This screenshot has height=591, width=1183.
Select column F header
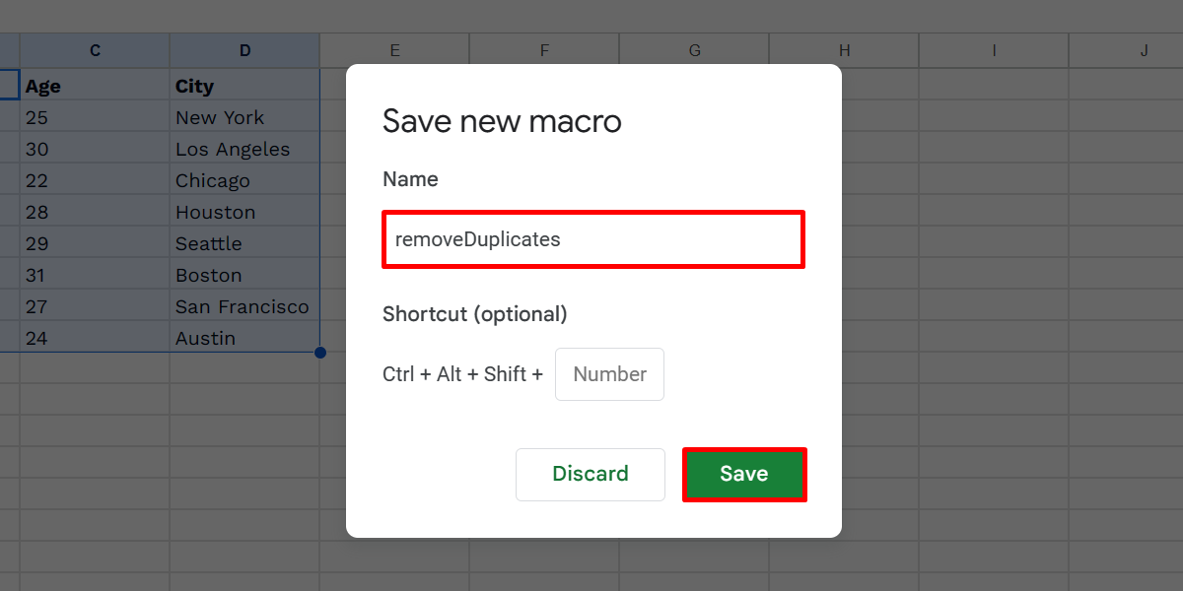click(544, 50)
